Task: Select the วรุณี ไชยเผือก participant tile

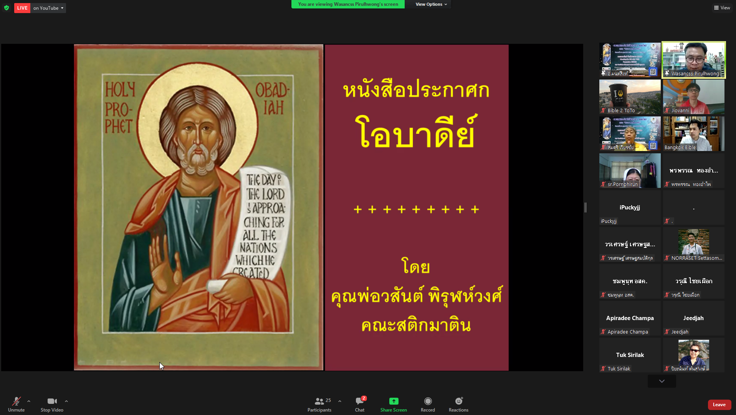Action: [x=693, y=281]
